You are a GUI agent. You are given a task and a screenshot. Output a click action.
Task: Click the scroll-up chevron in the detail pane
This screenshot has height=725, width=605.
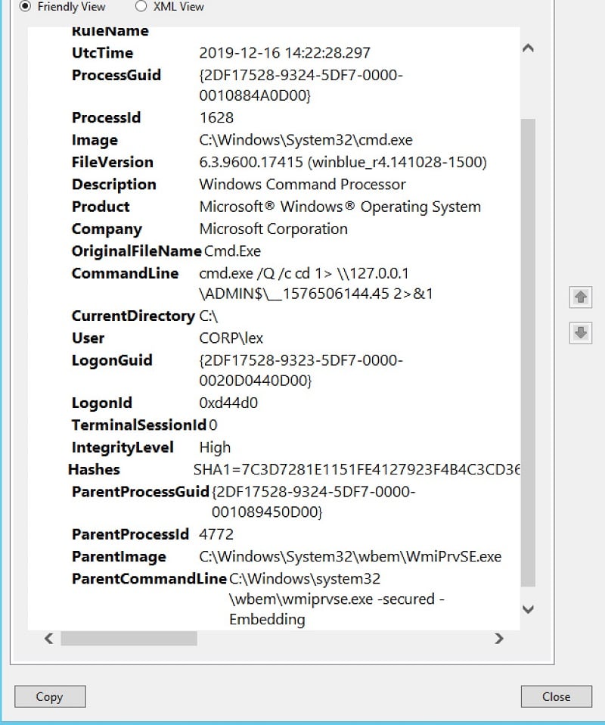pyautogui.click(x=529, y=47)
